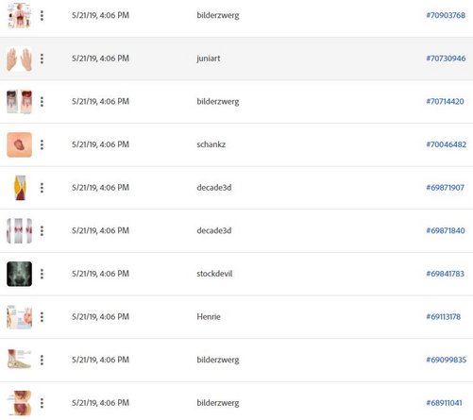The image size is (473, 420).
Task: Open the three-dot menu for asset #70714420
Action: tap(42, 102)
